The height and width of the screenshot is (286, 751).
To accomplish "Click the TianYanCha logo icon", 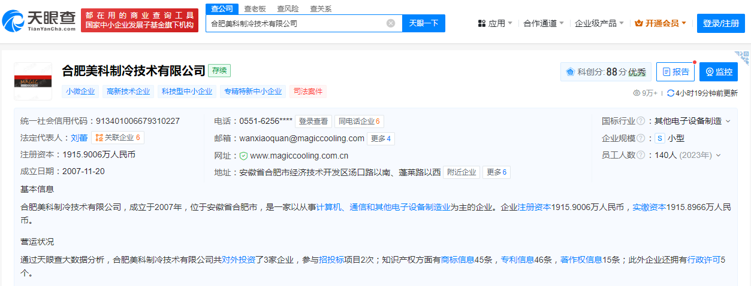I will [x=13, y=21].
